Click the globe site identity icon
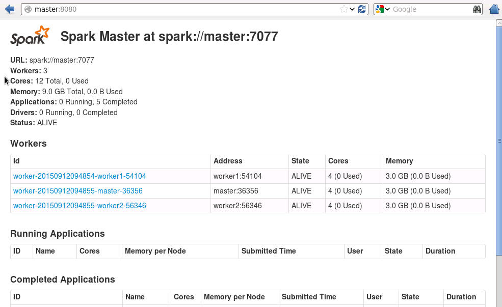Screen dimensions: 502x307 pyautogui.click(x=28, y=9)
